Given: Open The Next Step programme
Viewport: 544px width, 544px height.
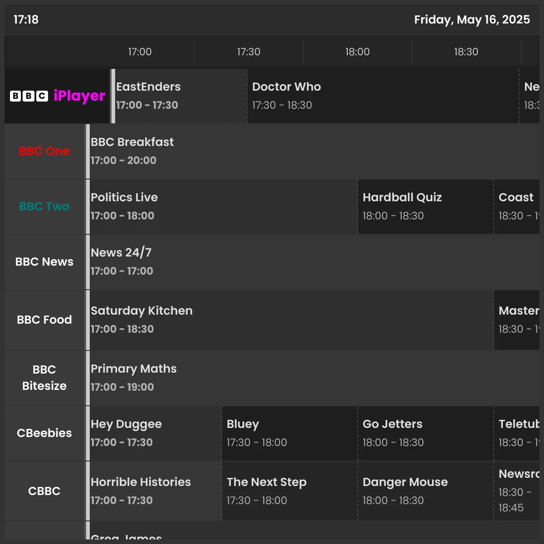Looking at the screenshot, I should coord(290,491).
